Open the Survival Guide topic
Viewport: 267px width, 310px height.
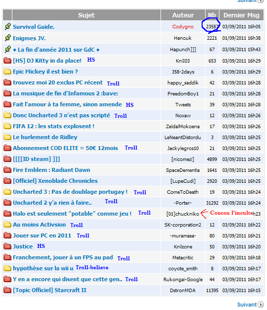pyautogui.click(x=34, y=27)
